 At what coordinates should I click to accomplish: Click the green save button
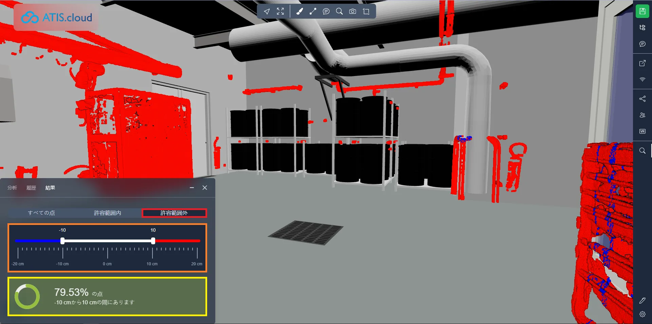point(642,11)
